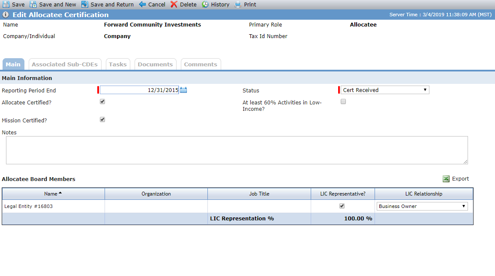Click the Cancel back-arrow icon
This screenshot has width=495, height=276.
pos(142,4)
